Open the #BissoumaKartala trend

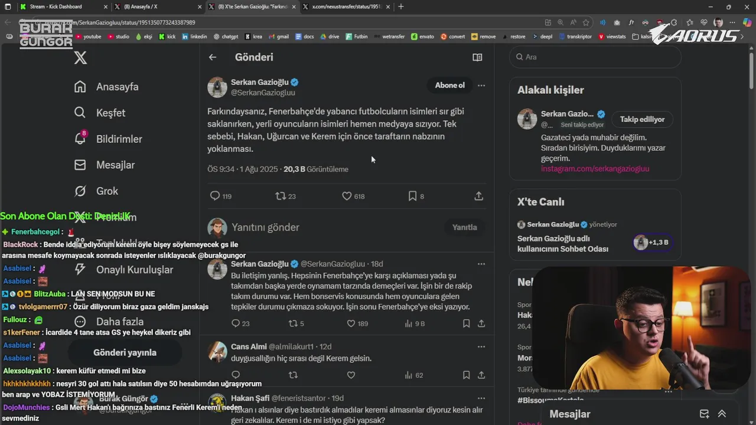(x=550, y=400)
